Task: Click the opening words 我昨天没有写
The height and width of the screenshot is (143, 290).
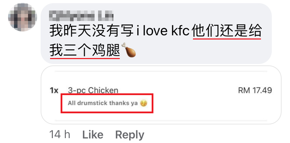Action: click(91, 31)
